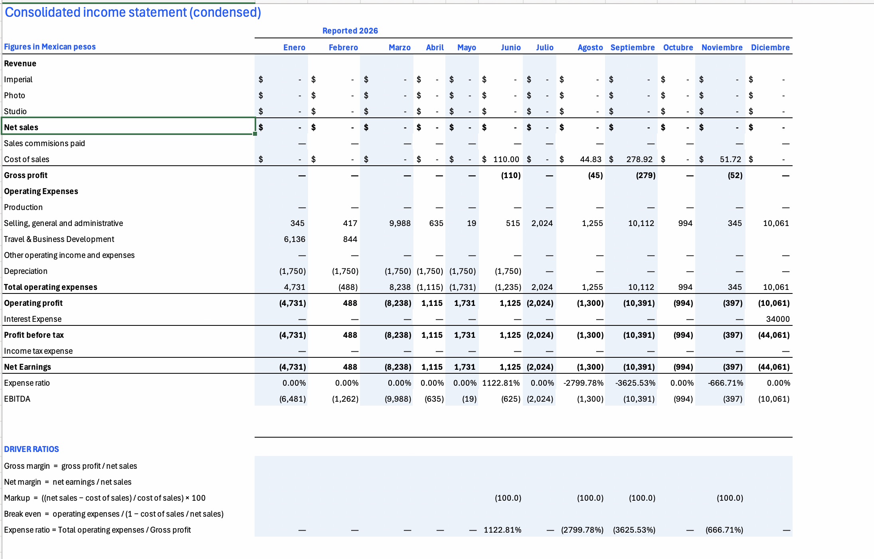
Task: Click the Consolidated income statement title
Action: point(133,12)
